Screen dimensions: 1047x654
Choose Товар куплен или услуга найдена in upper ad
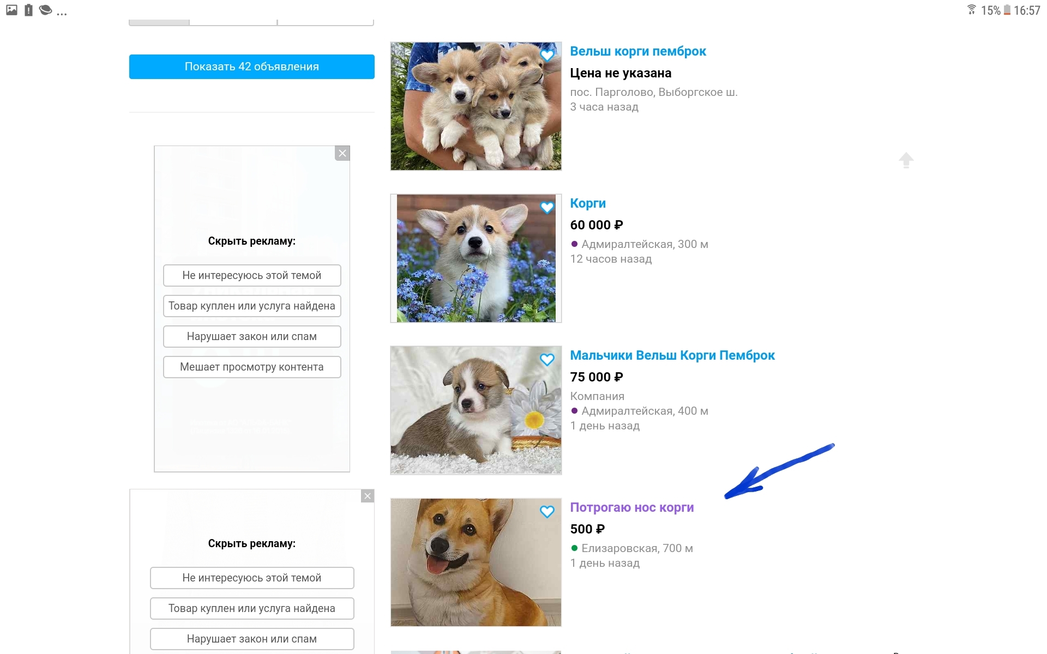[x=251, y=306]
